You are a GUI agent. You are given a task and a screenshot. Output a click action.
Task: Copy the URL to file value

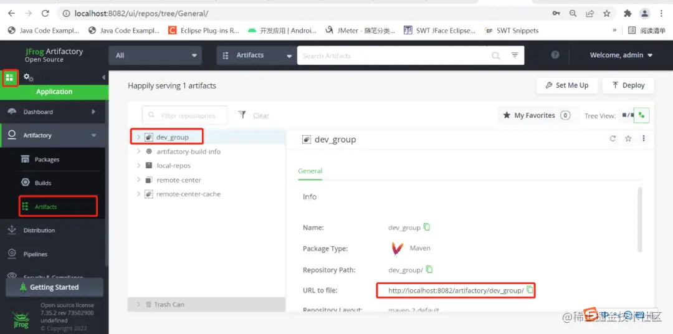coord(530,290)
